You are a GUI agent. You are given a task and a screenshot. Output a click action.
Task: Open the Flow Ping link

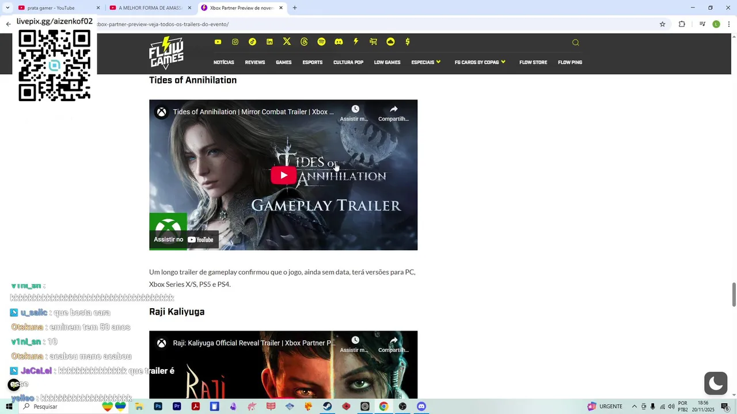click(x=570, y=62)
